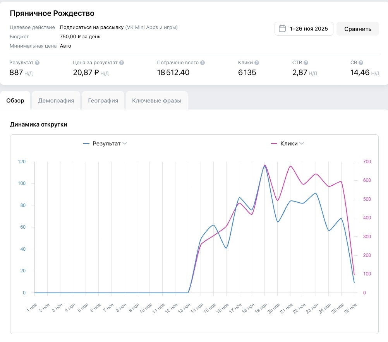Viewport: 388px width, 342px height.
Task: Click help icon next to Результат metric
Action: pos(37,63)
